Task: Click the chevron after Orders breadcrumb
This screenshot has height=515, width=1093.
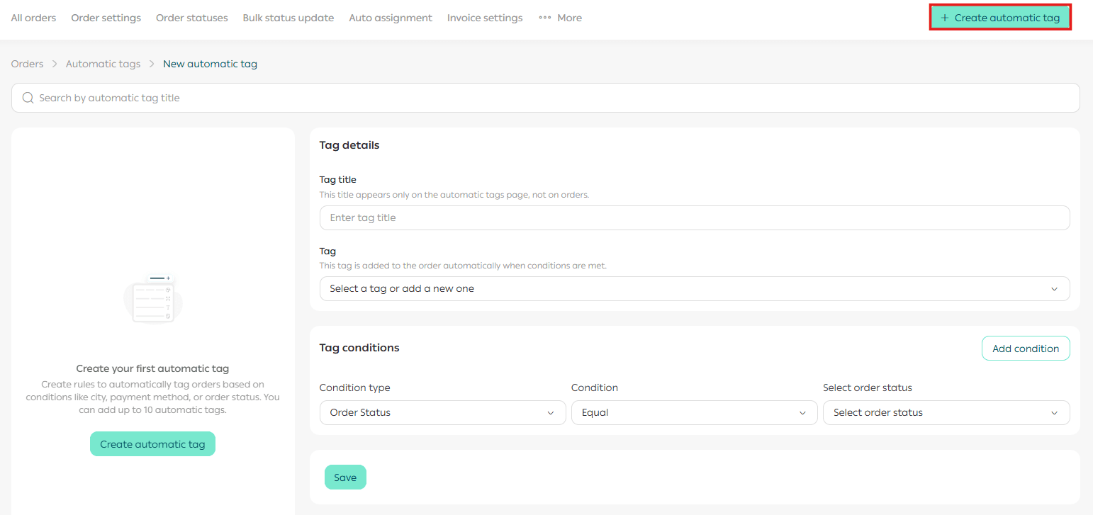Action: point(55,64)
